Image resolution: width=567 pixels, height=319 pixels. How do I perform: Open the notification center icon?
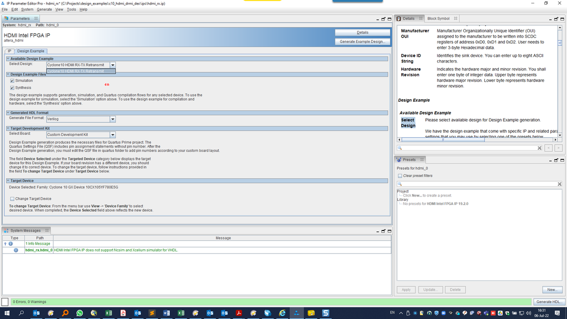pyautogui.click(x=557, y=313)
